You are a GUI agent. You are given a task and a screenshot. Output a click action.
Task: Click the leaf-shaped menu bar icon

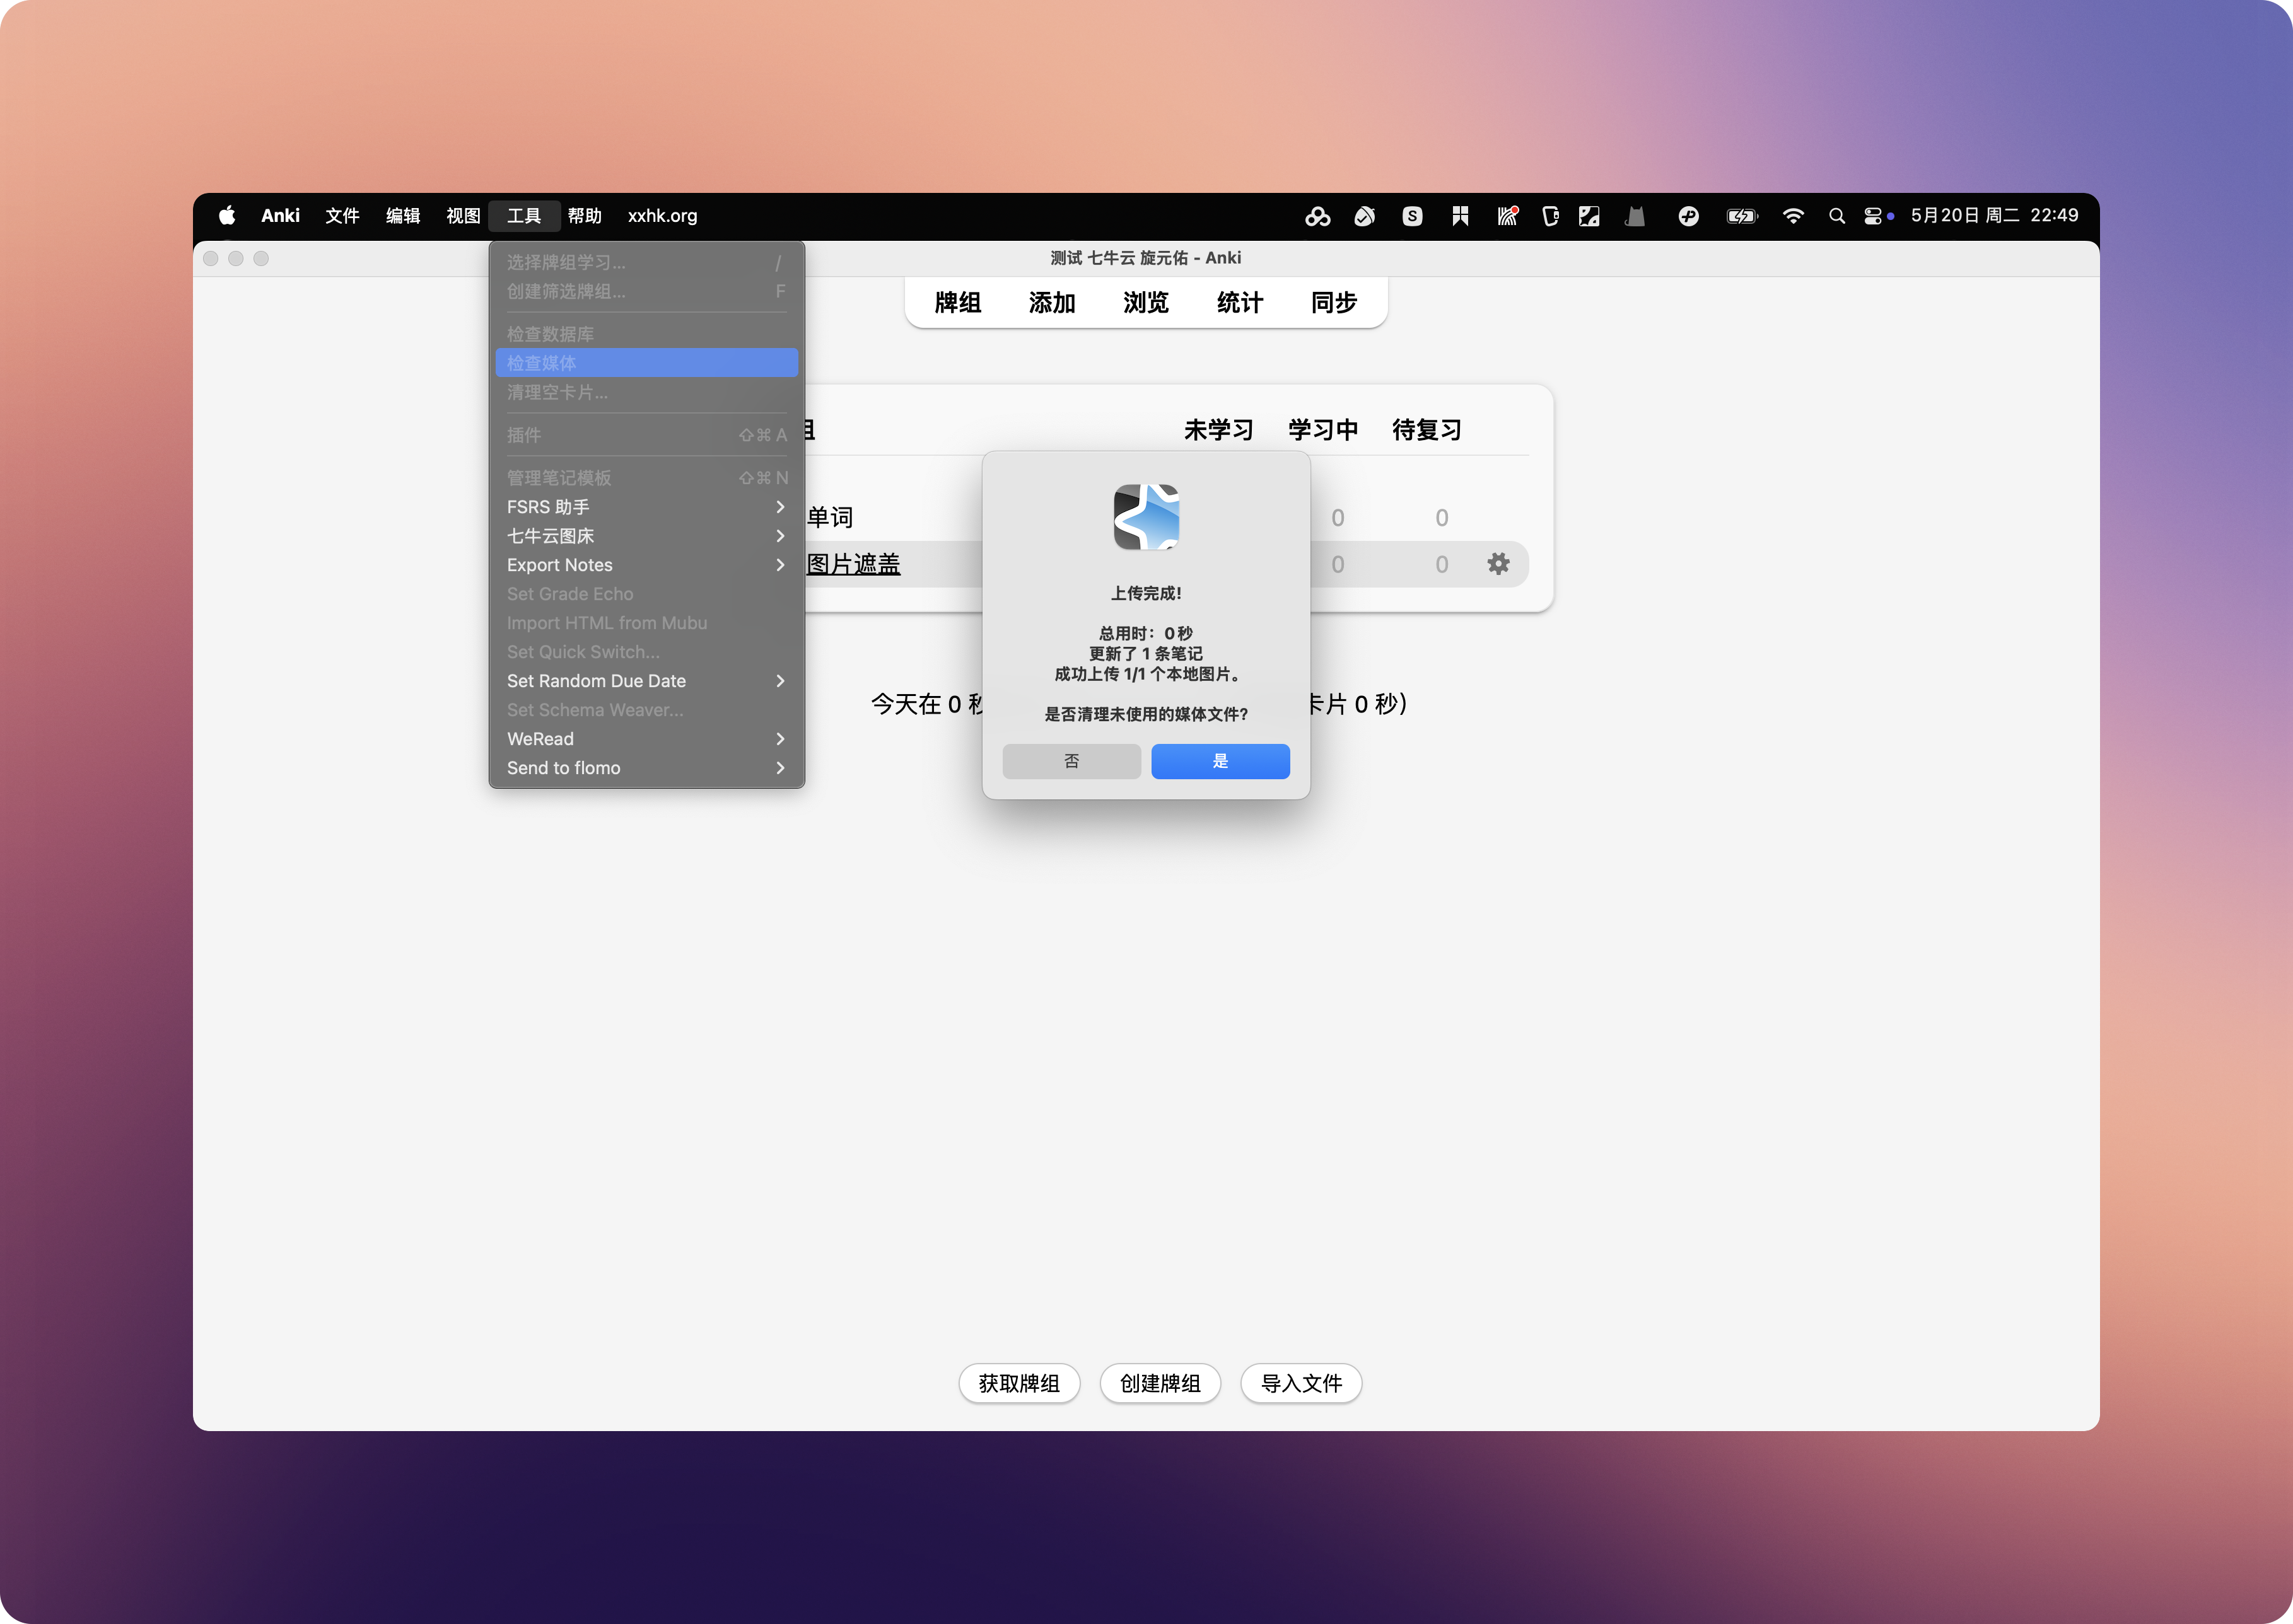pyautogui.click(x=1365, y=216)
